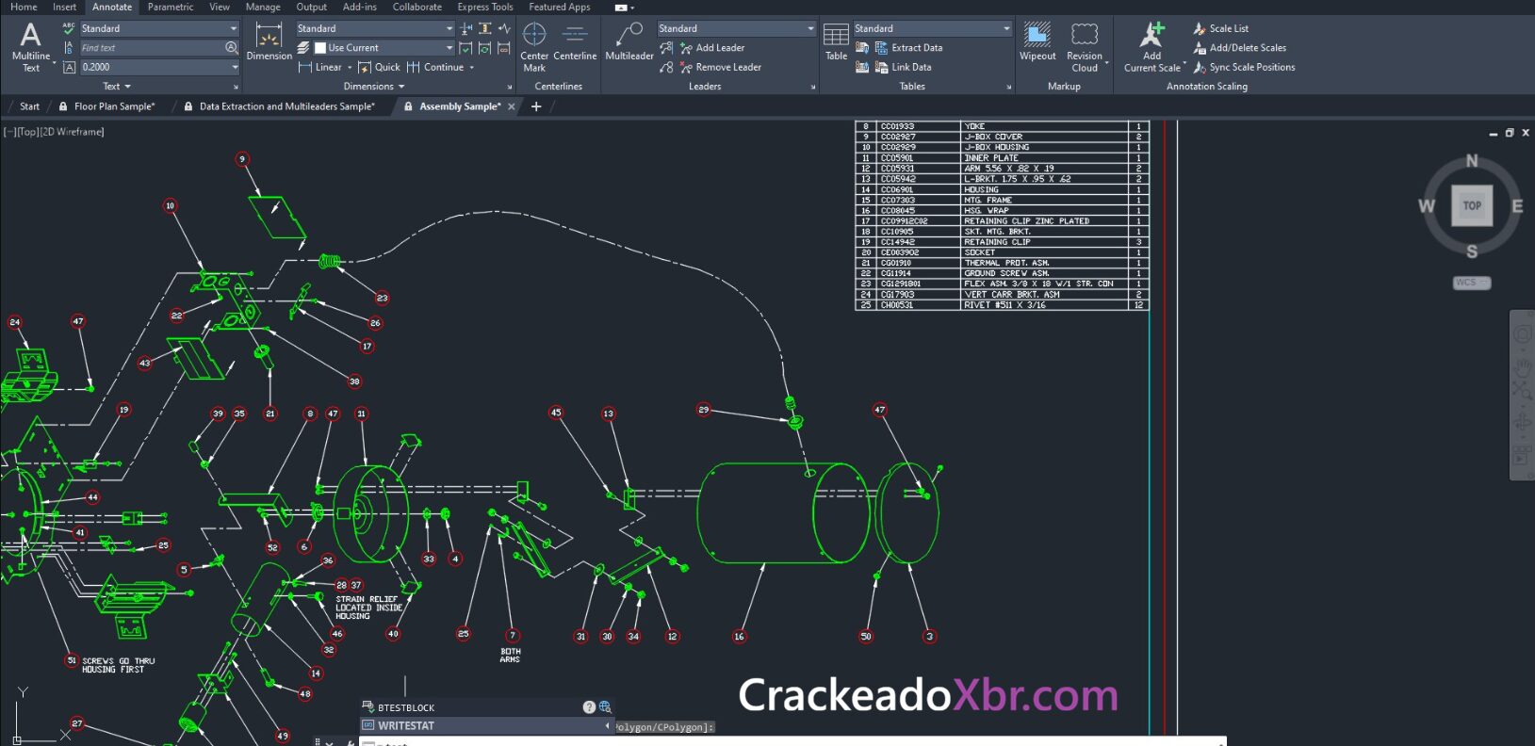The width and height of the screenshot is (1535, 746).
Task: Open the Tables panel dialog launcher arrow
Action: [x=1009, y=87]
